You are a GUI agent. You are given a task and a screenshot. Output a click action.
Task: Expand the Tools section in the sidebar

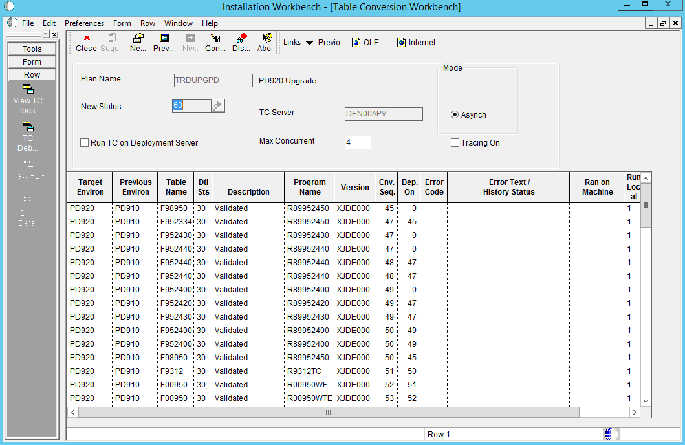click(32, 49)
